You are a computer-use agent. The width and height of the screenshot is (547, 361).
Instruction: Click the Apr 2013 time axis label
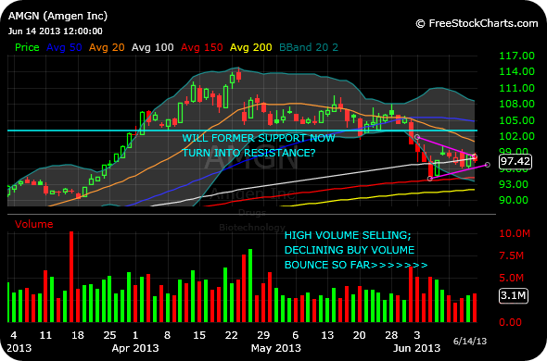coord(135,348)
